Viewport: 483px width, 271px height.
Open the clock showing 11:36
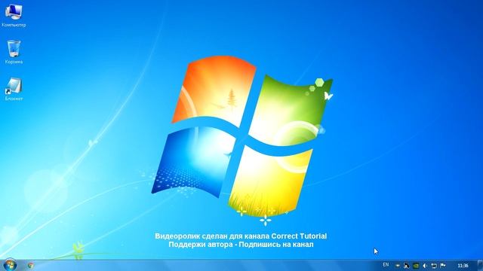click(x=463, y=266)
